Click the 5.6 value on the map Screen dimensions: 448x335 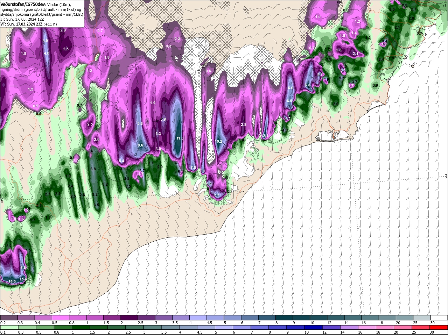coord(140,123)
